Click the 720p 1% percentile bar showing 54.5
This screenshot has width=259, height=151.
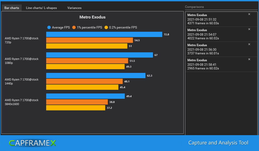tap(90, 40)
